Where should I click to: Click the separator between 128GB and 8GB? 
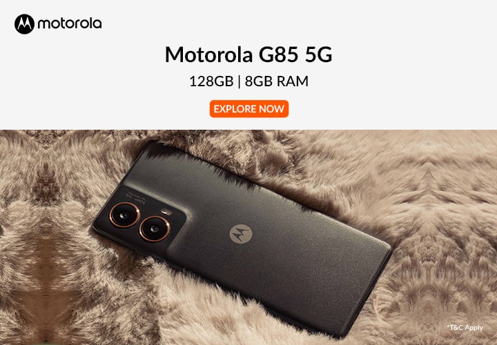[240, 81]
